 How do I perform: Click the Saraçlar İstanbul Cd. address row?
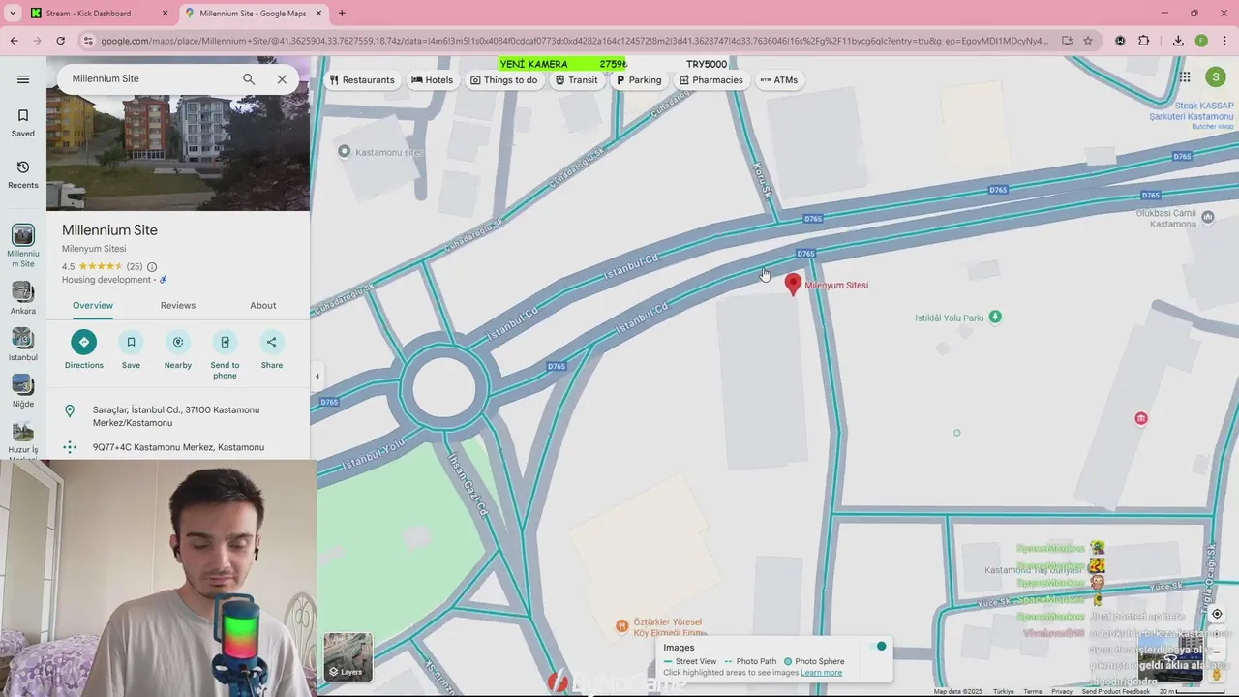coord(178,416)
